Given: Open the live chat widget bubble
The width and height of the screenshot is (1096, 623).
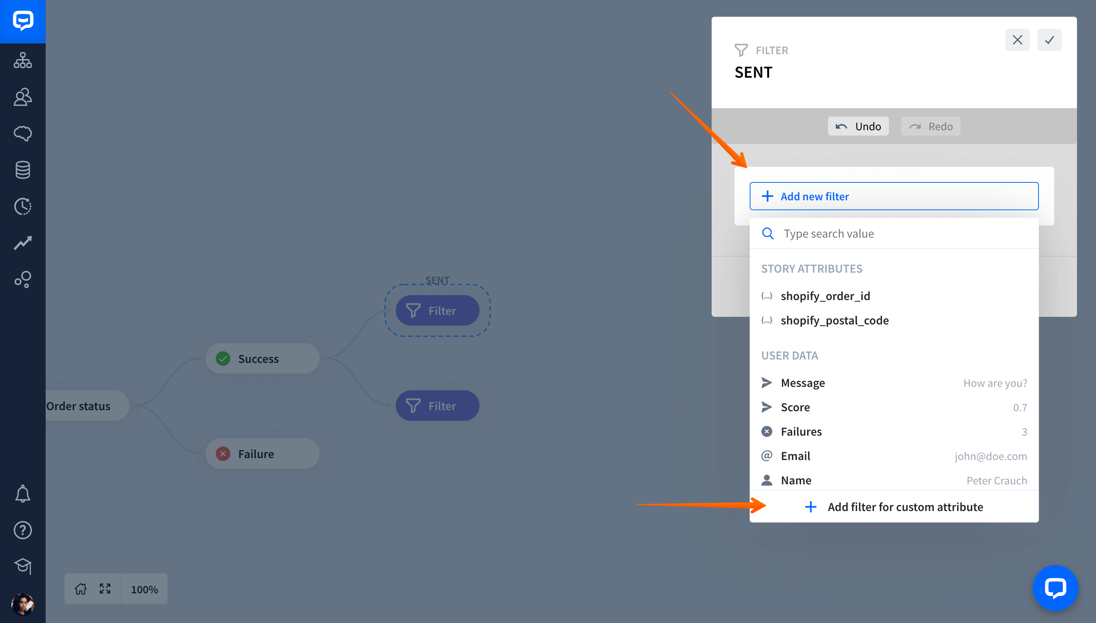Looking at the screenshot, I should tap(1055, 588).
